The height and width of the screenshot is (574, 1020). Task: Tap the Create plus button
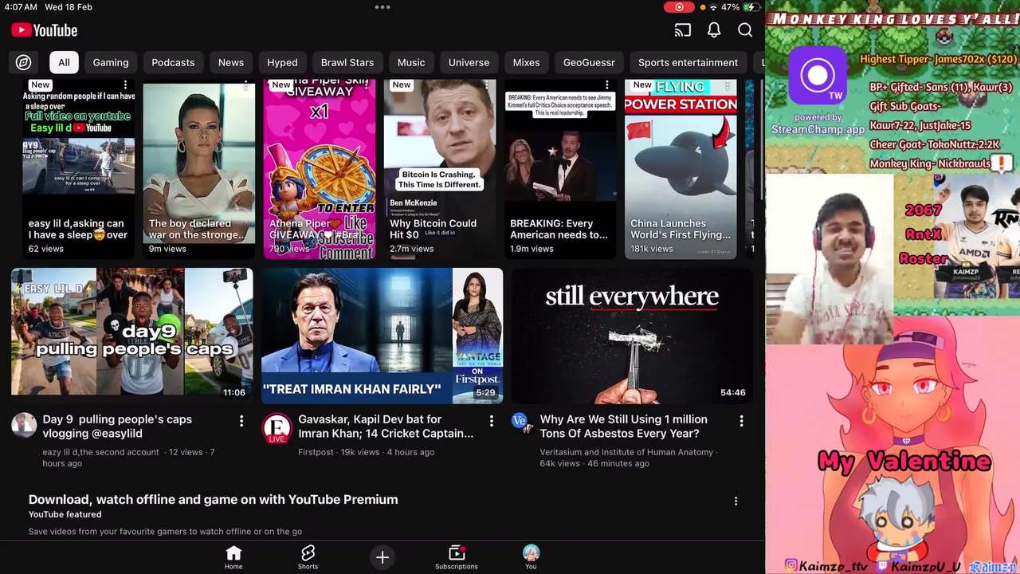click(382, 557)
